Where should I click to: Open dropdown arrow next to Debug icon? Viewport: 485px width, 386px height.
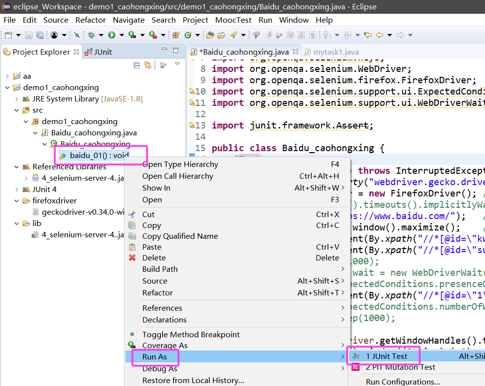101,35
